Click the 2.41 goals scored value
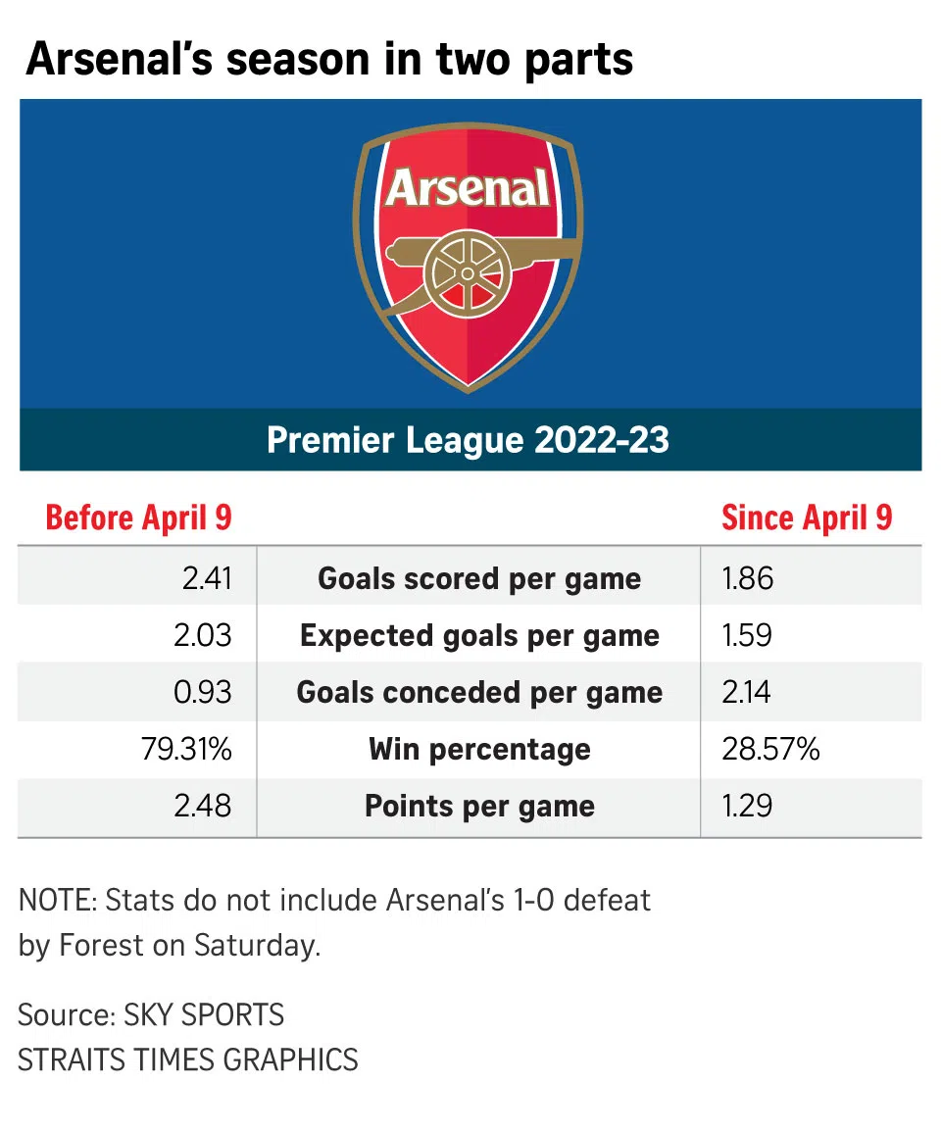This screenshot has width=941, height=1133. coord(207,578)
